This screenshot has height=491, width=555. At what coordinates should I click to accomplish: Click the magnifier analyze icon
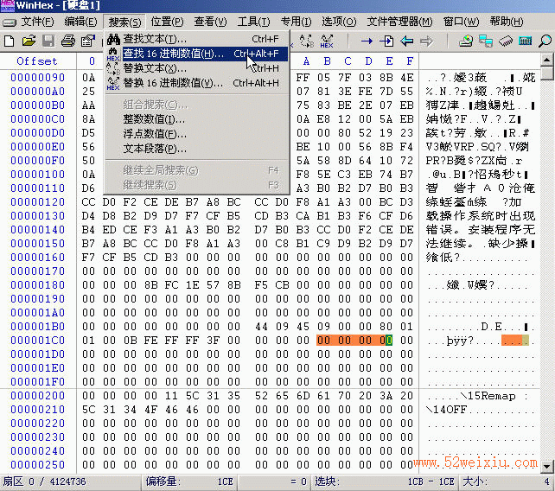545,41
